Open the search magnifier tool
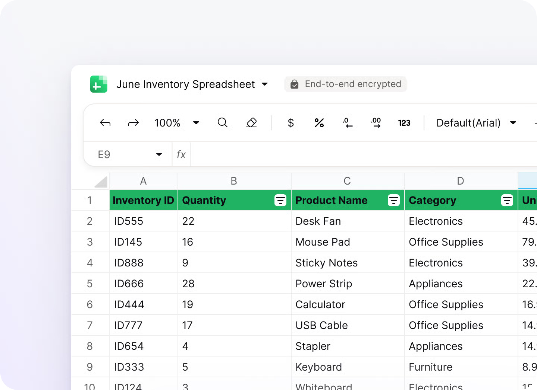The width and height of the screenshot is (537, 390). click(223, 123)
